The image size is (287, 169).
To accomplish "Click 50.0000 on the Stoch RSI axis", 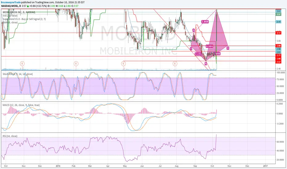I will pos(281,86).
